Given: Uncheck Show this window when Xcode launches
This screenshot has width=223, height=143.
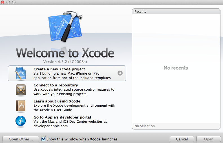Looking at the screenshot, I should point(43,139).
